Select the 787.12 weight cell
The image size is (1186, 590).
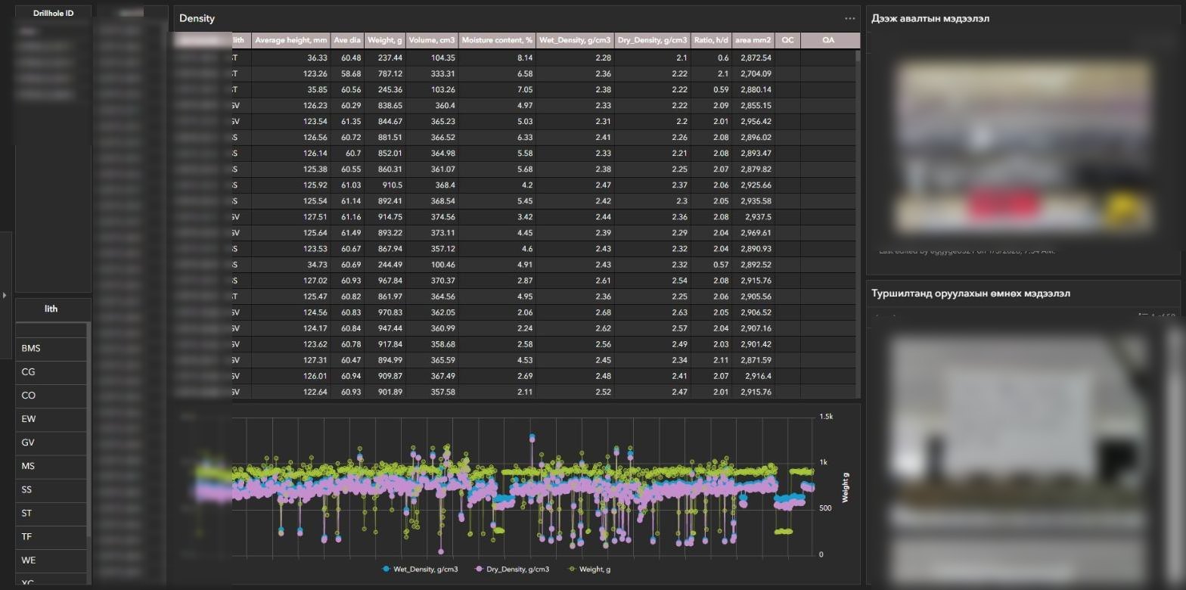coord(385,74)
